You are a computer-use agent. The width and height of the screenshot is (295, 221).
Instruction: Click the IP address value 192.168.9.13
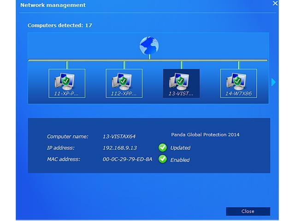pyautogui.click(x=120, y=148)
